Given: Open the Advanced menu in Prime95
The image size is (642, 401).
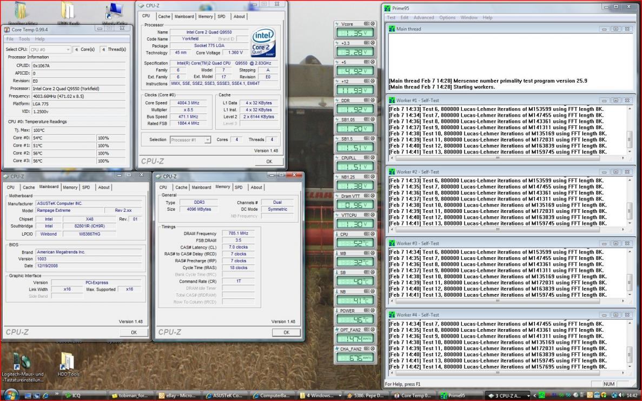Looking at the screenshot, I should pos(423,18).
